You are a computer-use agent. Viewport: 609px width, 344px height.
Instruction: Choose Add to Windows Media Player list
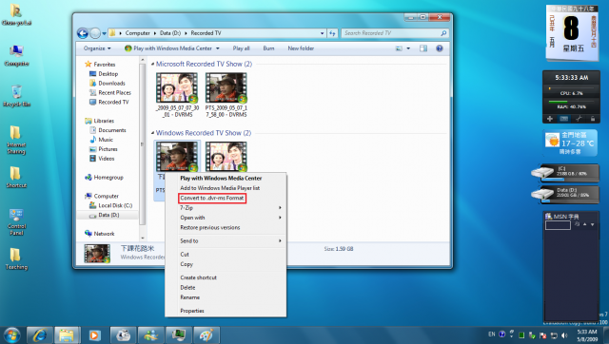(220, 188)
